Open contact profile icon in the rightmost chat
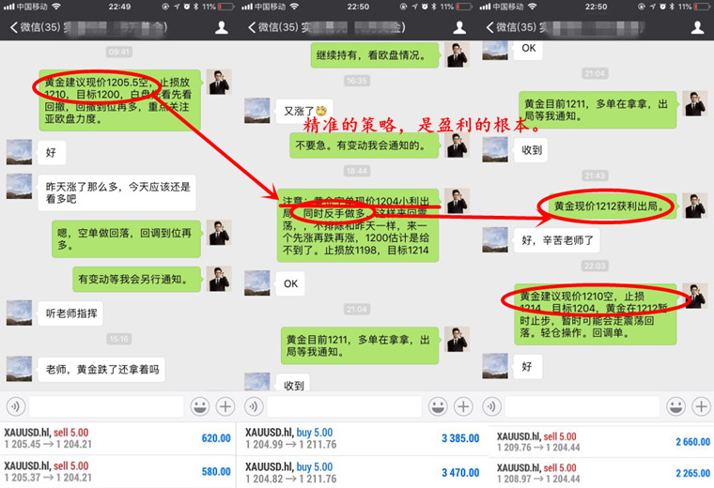Viewport: 714px width, 488px height. (x=695, y=27)
